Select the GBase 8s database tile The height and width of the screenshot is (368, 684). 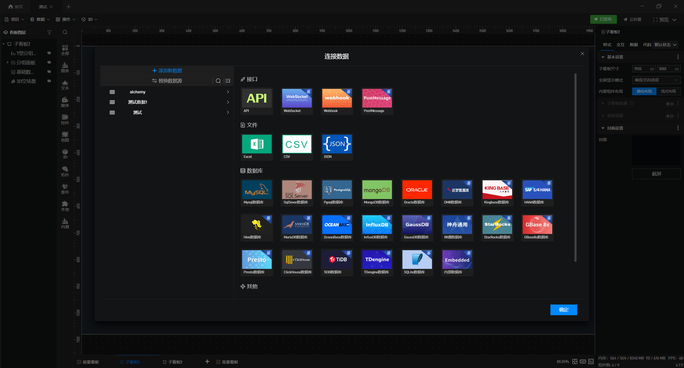pos(537,227)
